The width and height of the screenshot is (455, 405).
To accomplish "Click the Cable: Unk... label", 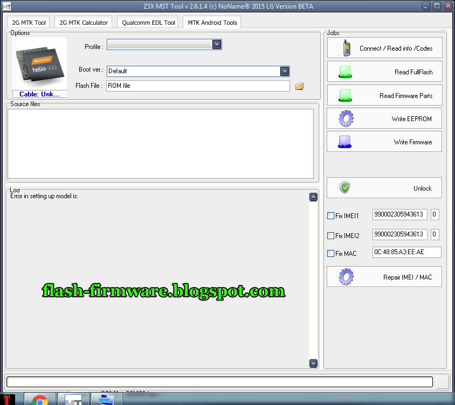I will (39, 94).
